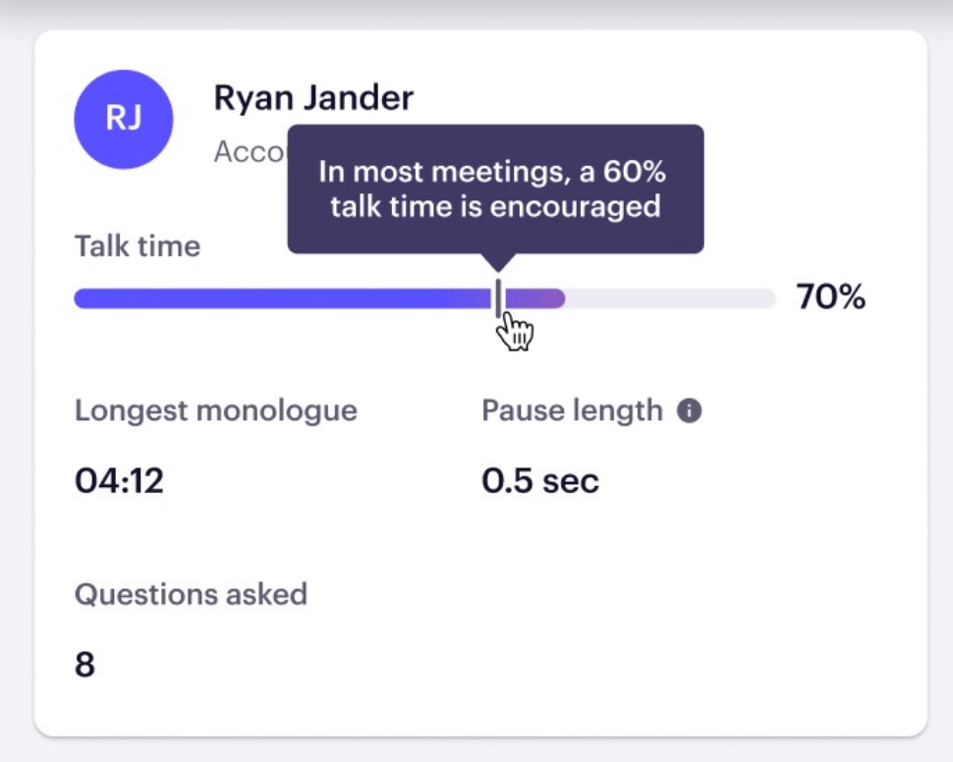
Task: Click the start of the talk time bar
Action: click(83, 299)
